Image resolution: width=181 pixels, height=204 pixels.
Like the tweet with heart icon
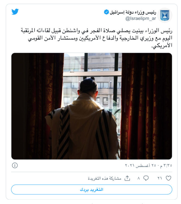168,178
